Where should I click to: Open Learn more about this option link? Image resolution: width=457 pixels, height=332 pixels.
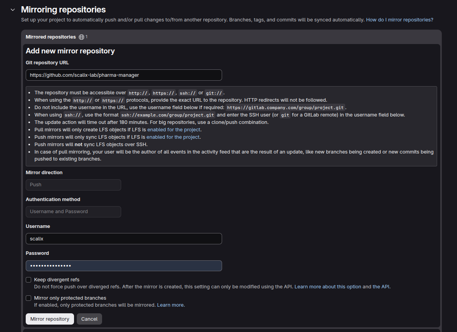pyautogui.click(x=328, y=287)
